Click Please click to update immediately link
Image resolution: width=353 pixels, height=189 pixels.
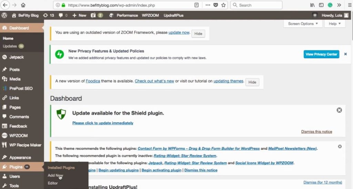coord(103,123)
